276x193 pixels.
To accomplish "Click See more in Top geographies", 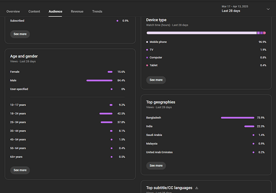I will (x=156, y=165).
